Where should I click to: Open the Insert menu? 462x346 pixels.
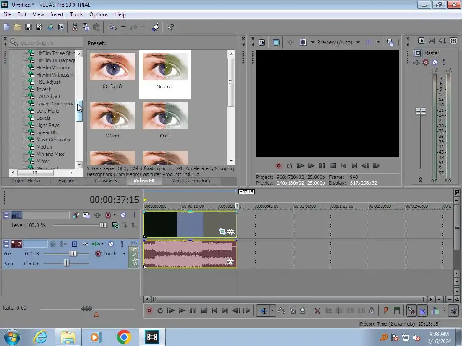(x=57, y=14)
